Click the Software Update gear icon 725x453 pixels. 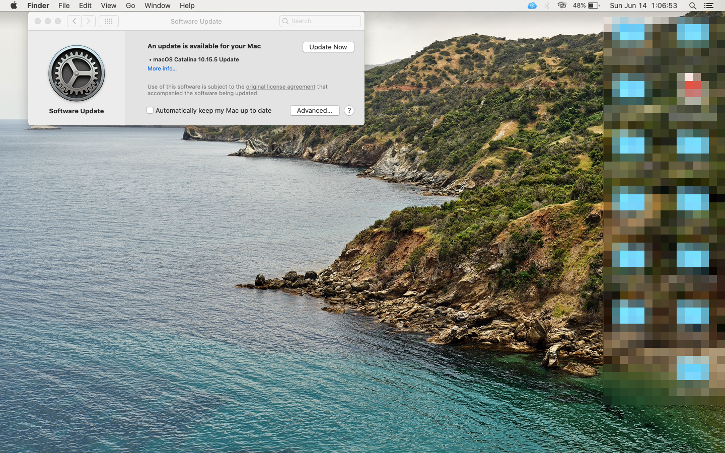[x=77, y=73]
